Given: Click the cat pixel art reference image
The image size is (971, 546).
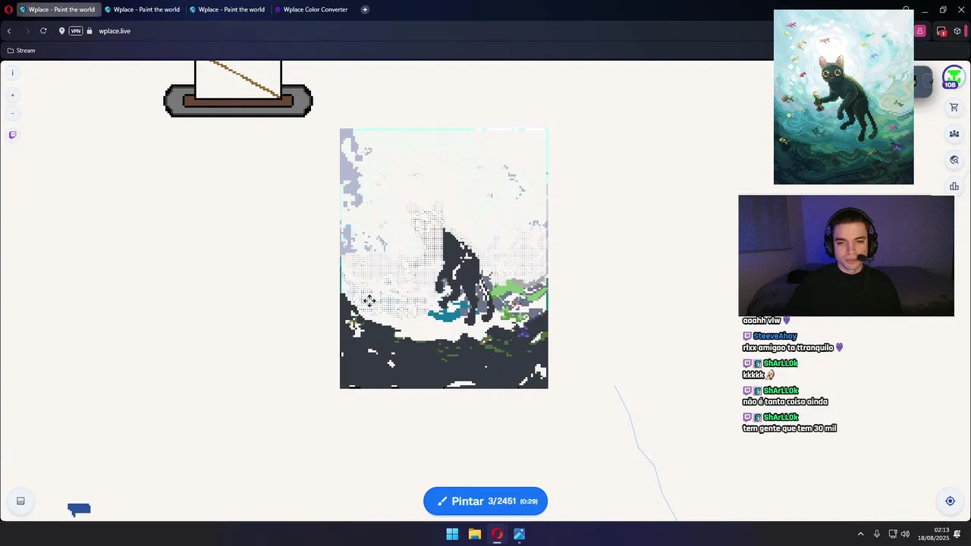Looking at the screenshot, I should click(844, 97).
